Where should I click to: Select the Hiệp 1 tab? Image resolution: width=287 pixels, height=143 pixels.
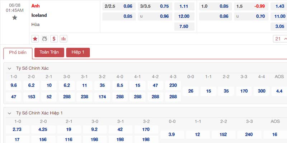coord(78,53)
